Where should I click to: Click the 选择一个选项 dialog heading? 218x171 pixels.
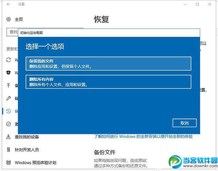(45, 46)
